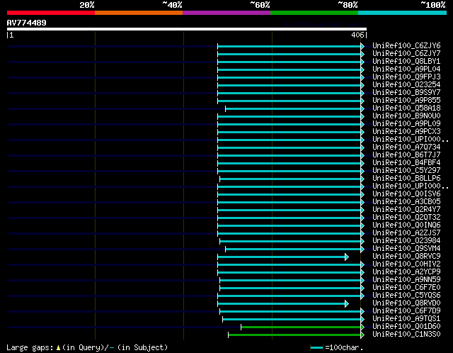
Task: Select label UniRef100_B4FBF4
Action: tap(406, 162)
